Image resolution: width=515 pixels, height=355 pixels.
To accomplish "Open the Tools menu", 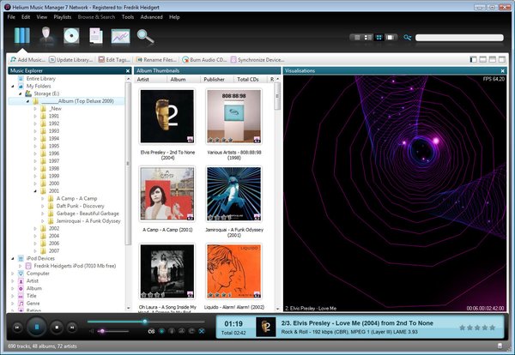I will pyautogui.click(x=127, y=16).
